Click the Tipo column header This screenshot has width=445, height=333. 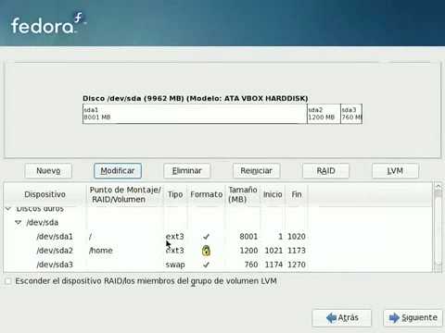coord(175,194)
